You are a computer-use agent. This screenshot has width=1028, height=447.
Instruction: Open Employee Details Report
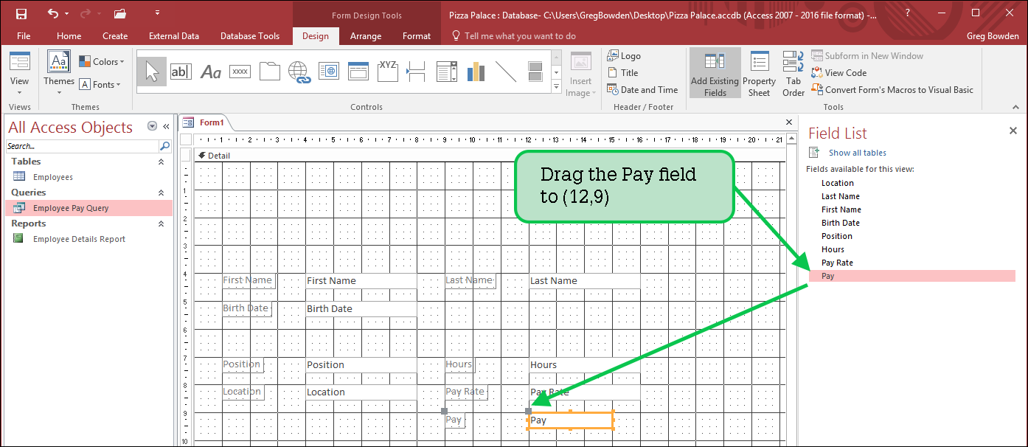coord(79,239)
